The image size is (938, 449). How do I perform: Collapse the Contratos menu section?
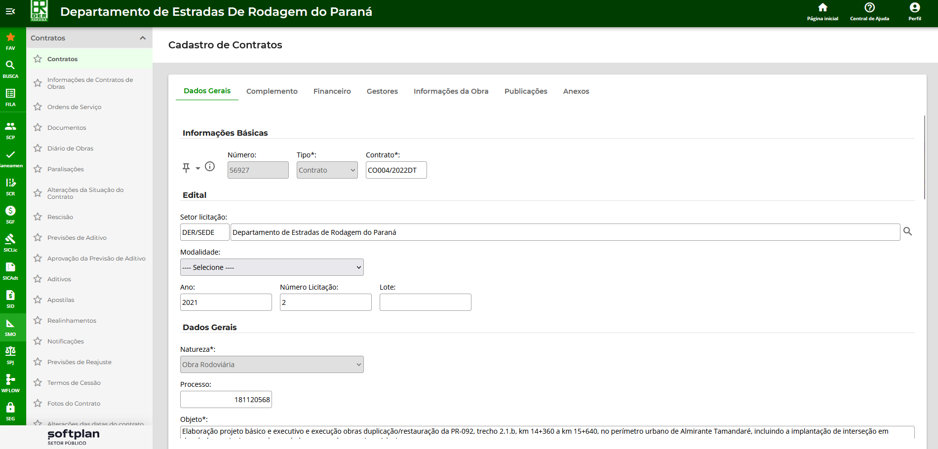pyautogui.click(x=143, y=38)
